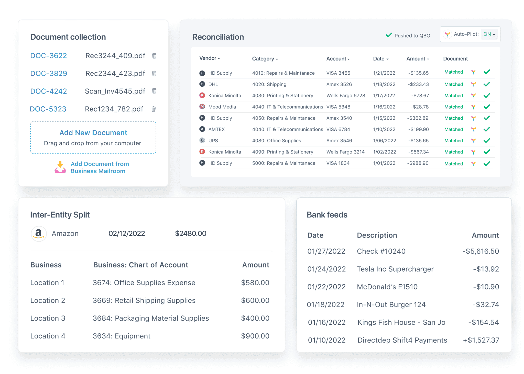Image resolution: width=524 pixels, height=374 pixels.
Task: Click the AMTEX vendor avatar
Action: click(x=202, y=129)
